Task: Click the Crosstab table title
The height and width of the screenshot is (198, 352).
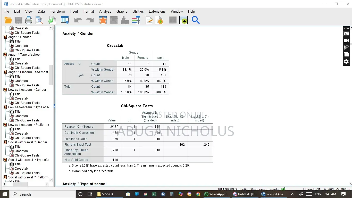Action: pyautogui.click(x=115, y=46)
